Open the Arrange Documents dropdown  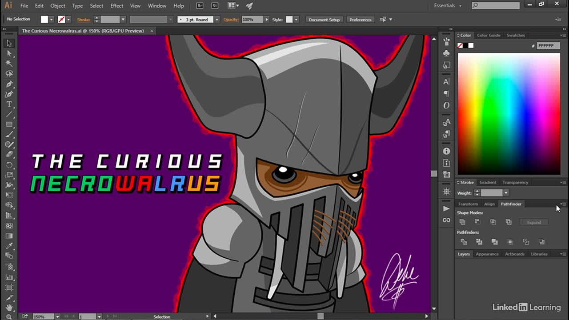(233, 6)
